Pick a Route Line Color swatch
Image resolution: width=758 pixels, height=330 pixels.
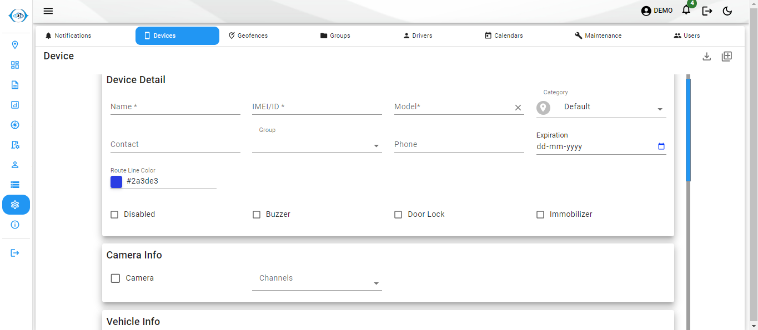[116, 181]
